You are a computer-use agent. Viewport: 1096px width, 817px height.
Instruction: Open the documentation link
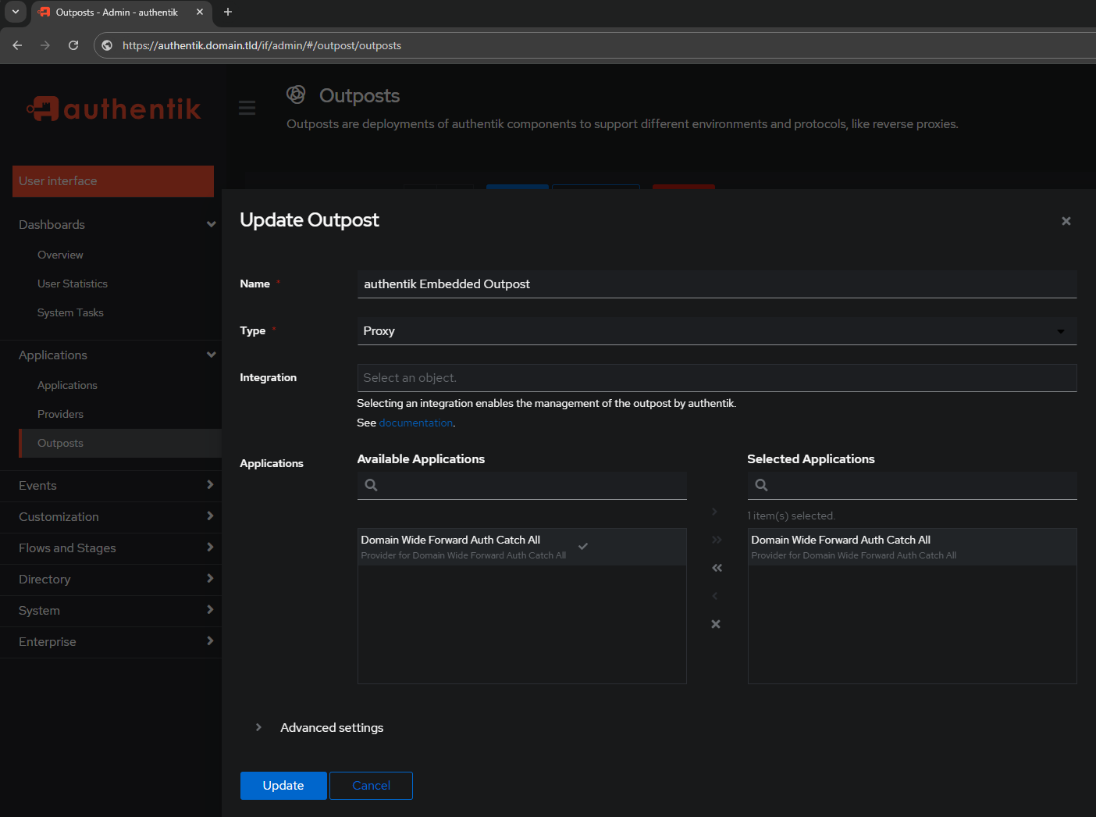(x=416, y=423)
